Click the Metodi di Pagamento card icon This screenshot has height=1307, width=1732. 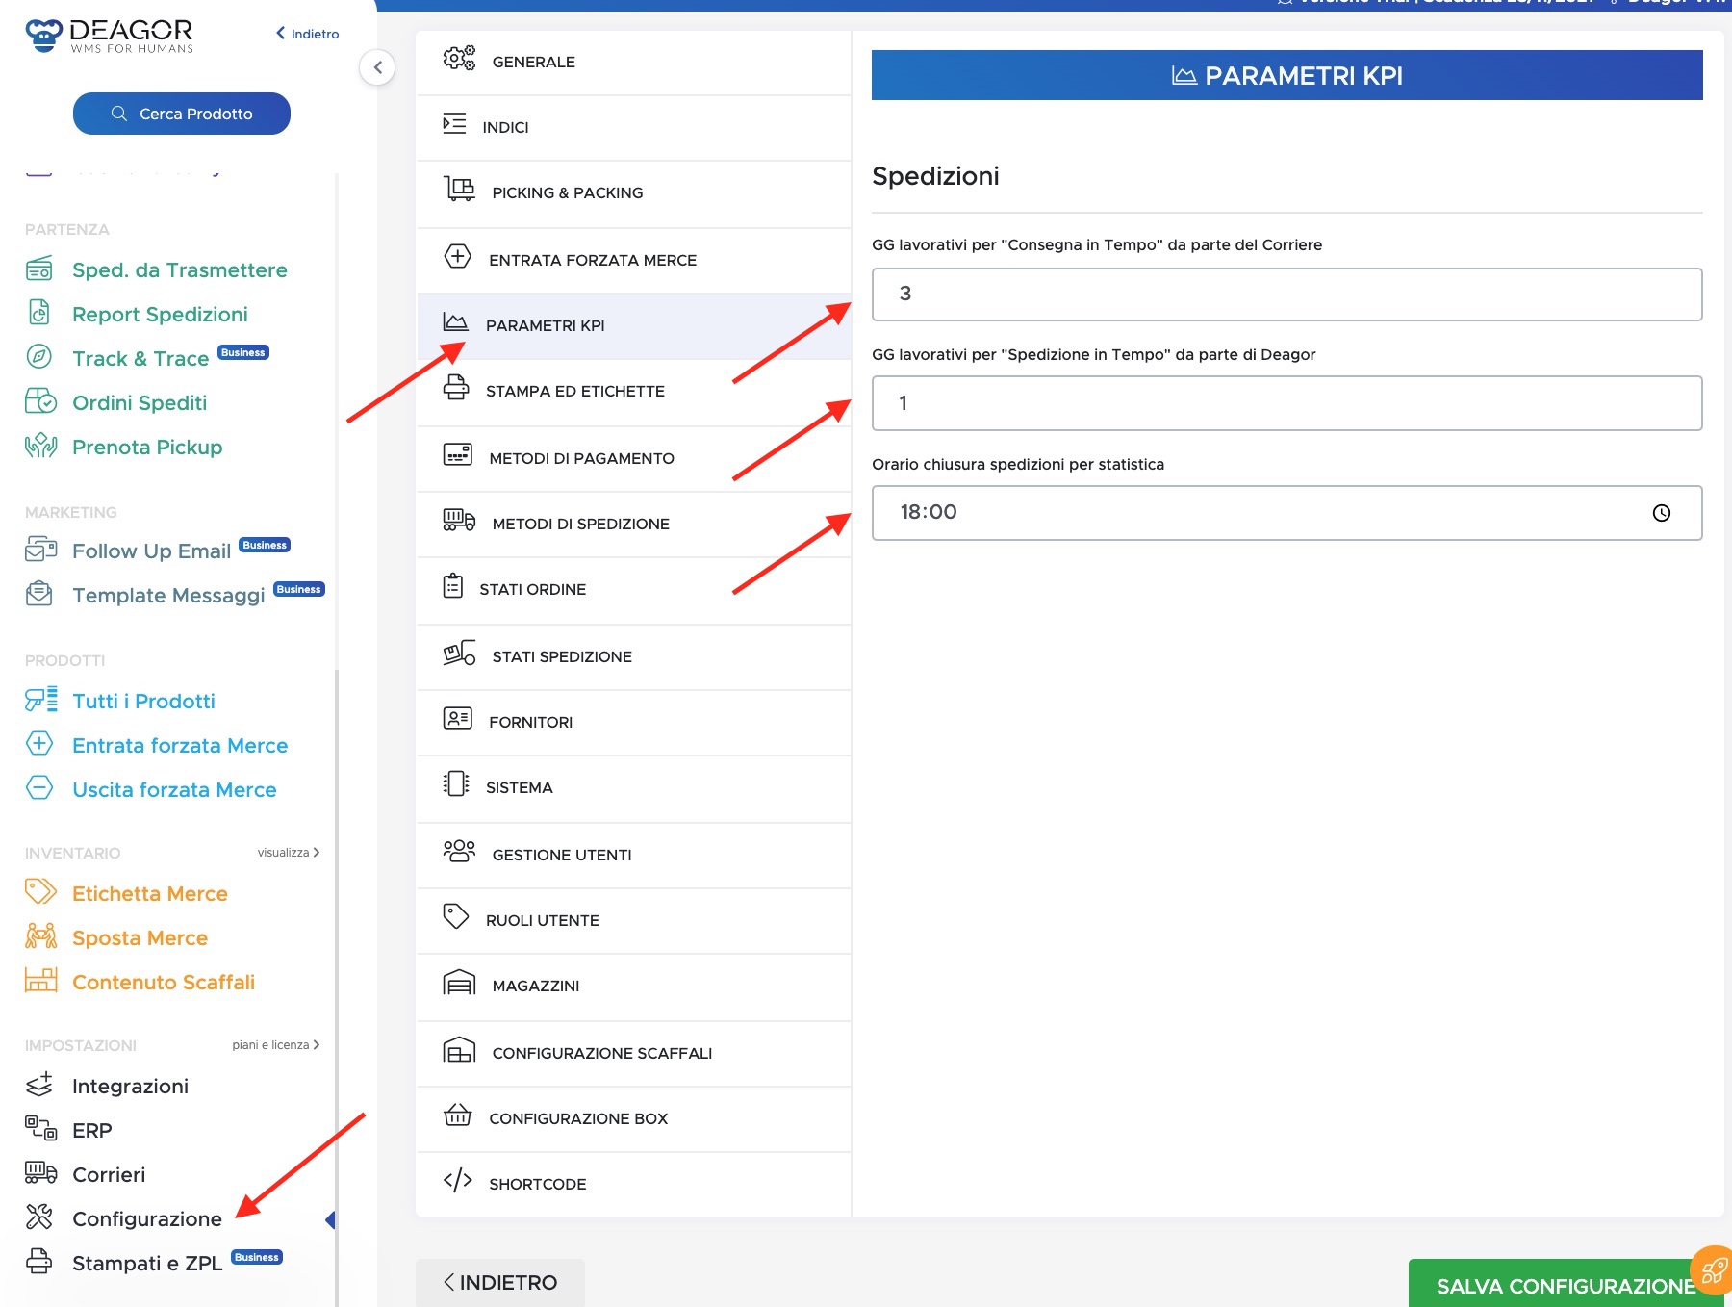[x=457, y=454]
